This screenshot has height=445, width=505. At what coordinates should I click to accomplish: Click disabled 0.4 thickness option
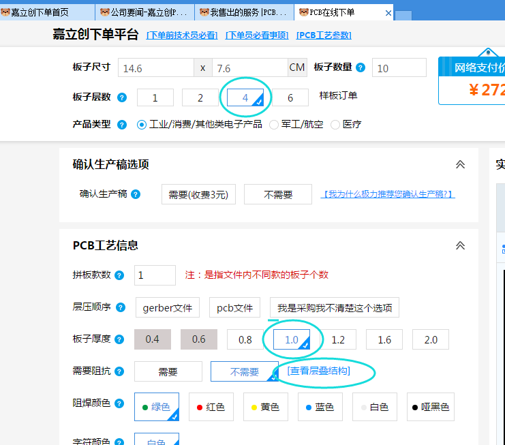pos(153,339)
